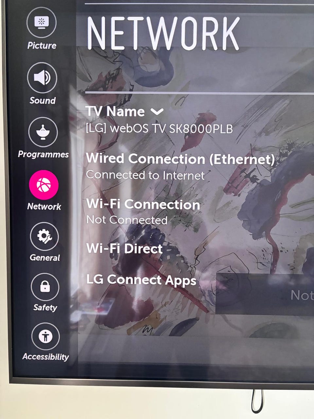This screenshot has width=314, height=419.
Task: Open LG Connect Apps setting
Action: (x=141, y=280)
